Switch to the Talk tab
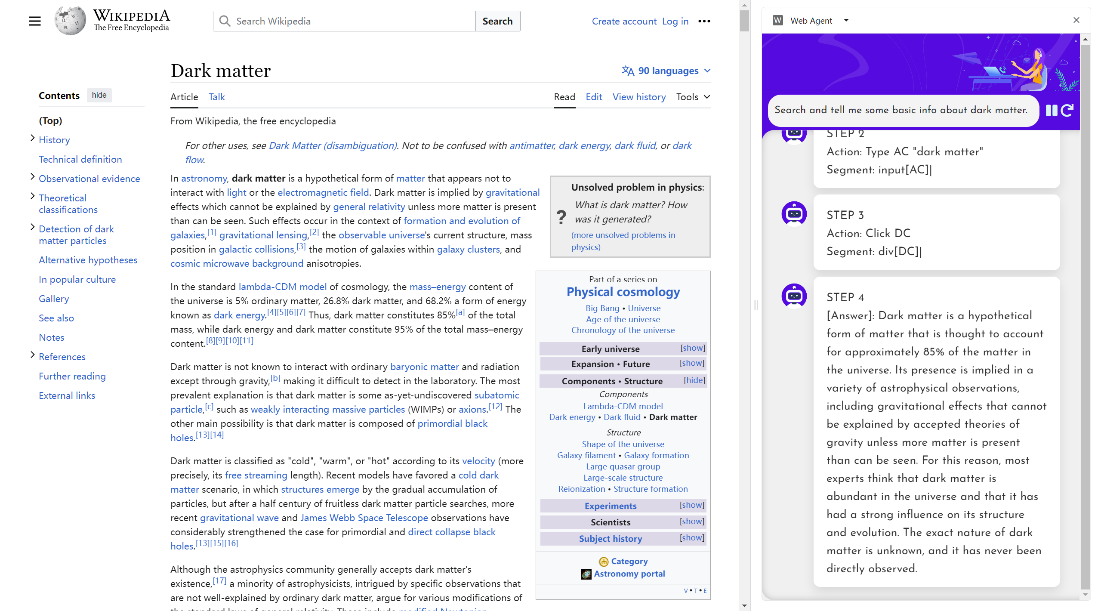Image resolution: width=1101 pixels, height=611 pixels. 216,97
